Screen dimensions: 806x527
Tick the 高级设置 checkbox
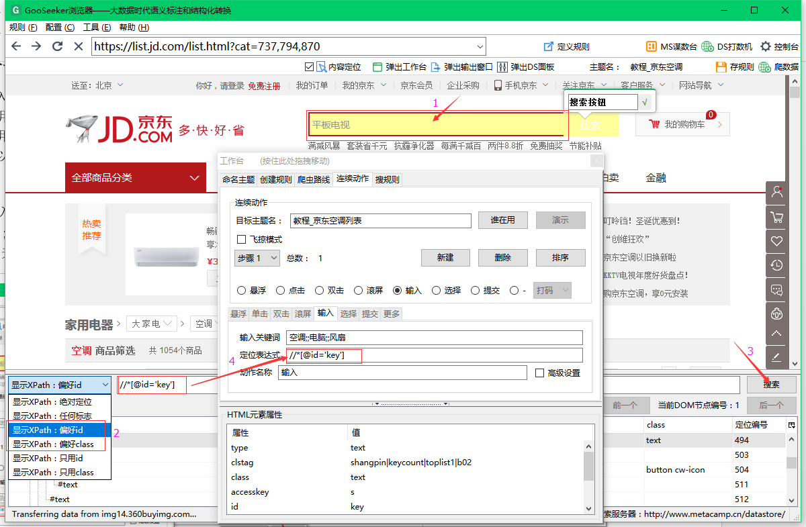click(539, 373)
